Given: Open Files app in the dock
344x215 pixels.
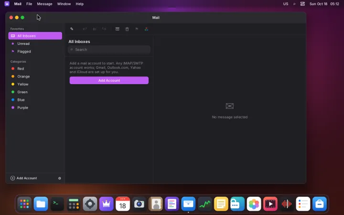Looking at the screenshot, I should [x=41, y=204].
